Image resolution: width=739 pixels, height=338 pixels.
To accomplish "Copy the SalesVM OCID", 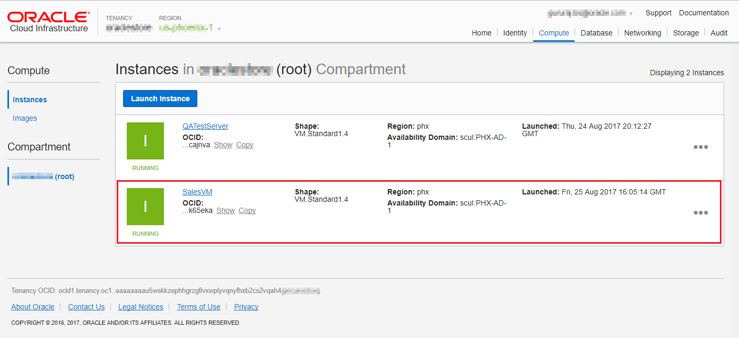I will pyautogui.click(x=247, y=210).
